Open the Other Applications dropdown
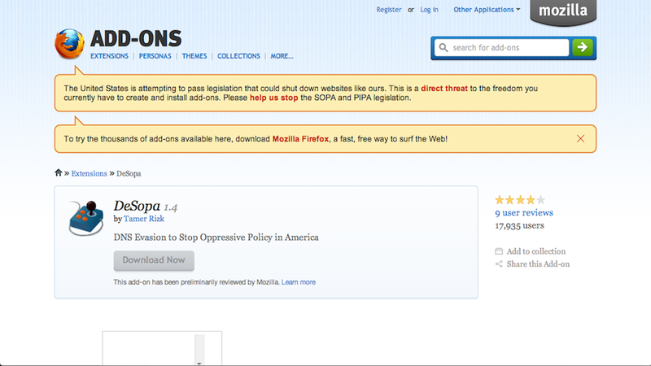 [487, 10]
